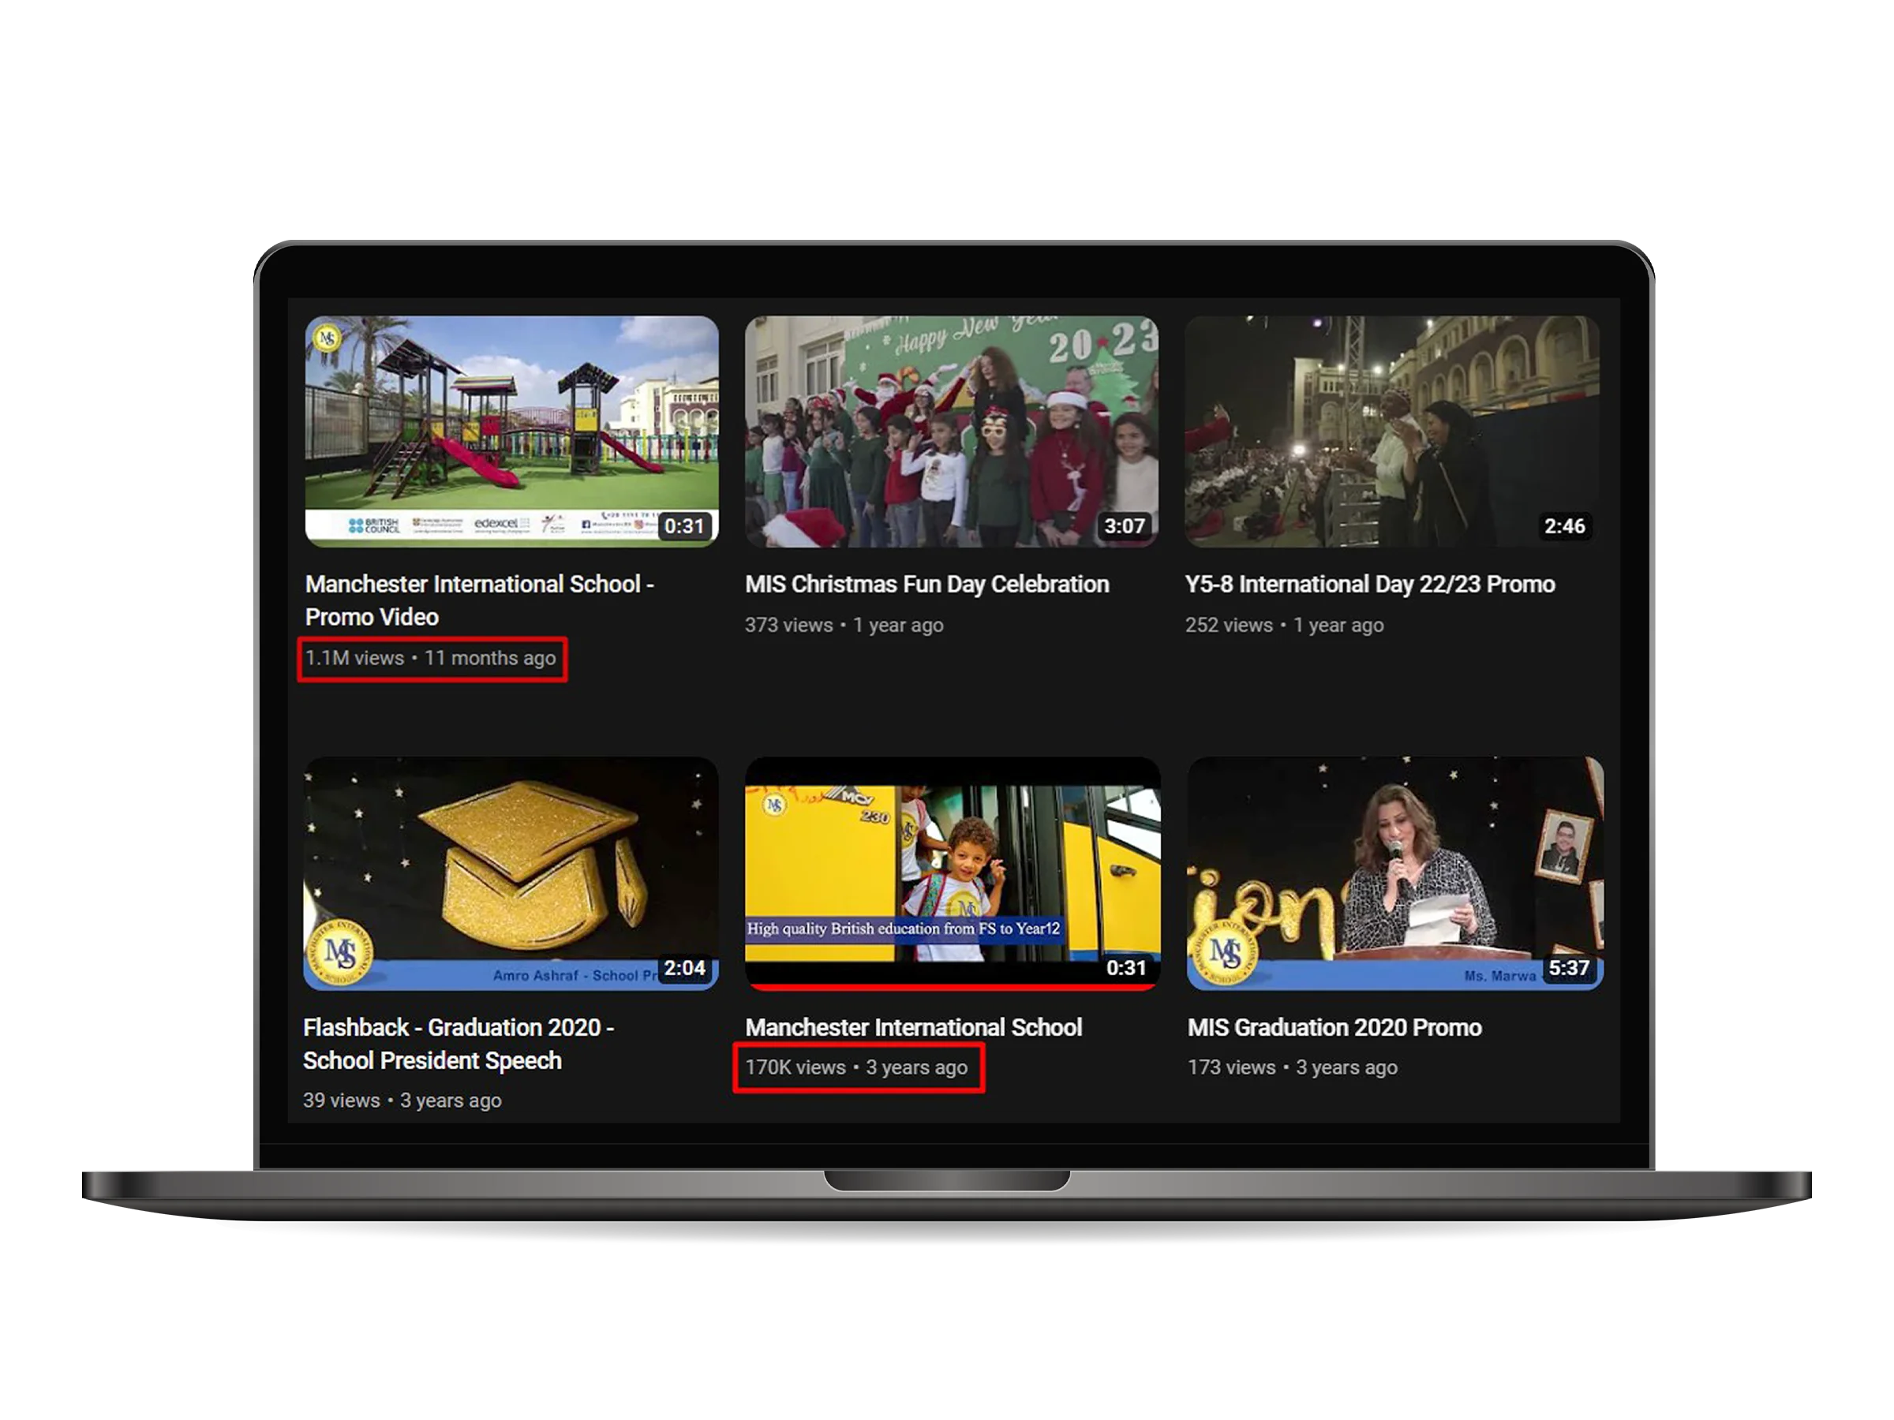
Task: Click the 3:07 duration badge
Action: [1125, 526]
